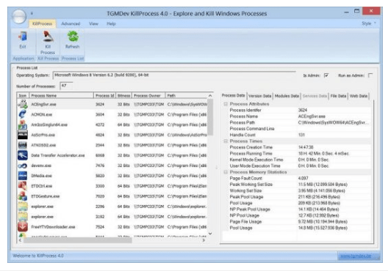388x271 pixels.
Task: Select the FreeYTVDownloader.exe process name
Action: [x=53, y=227]
